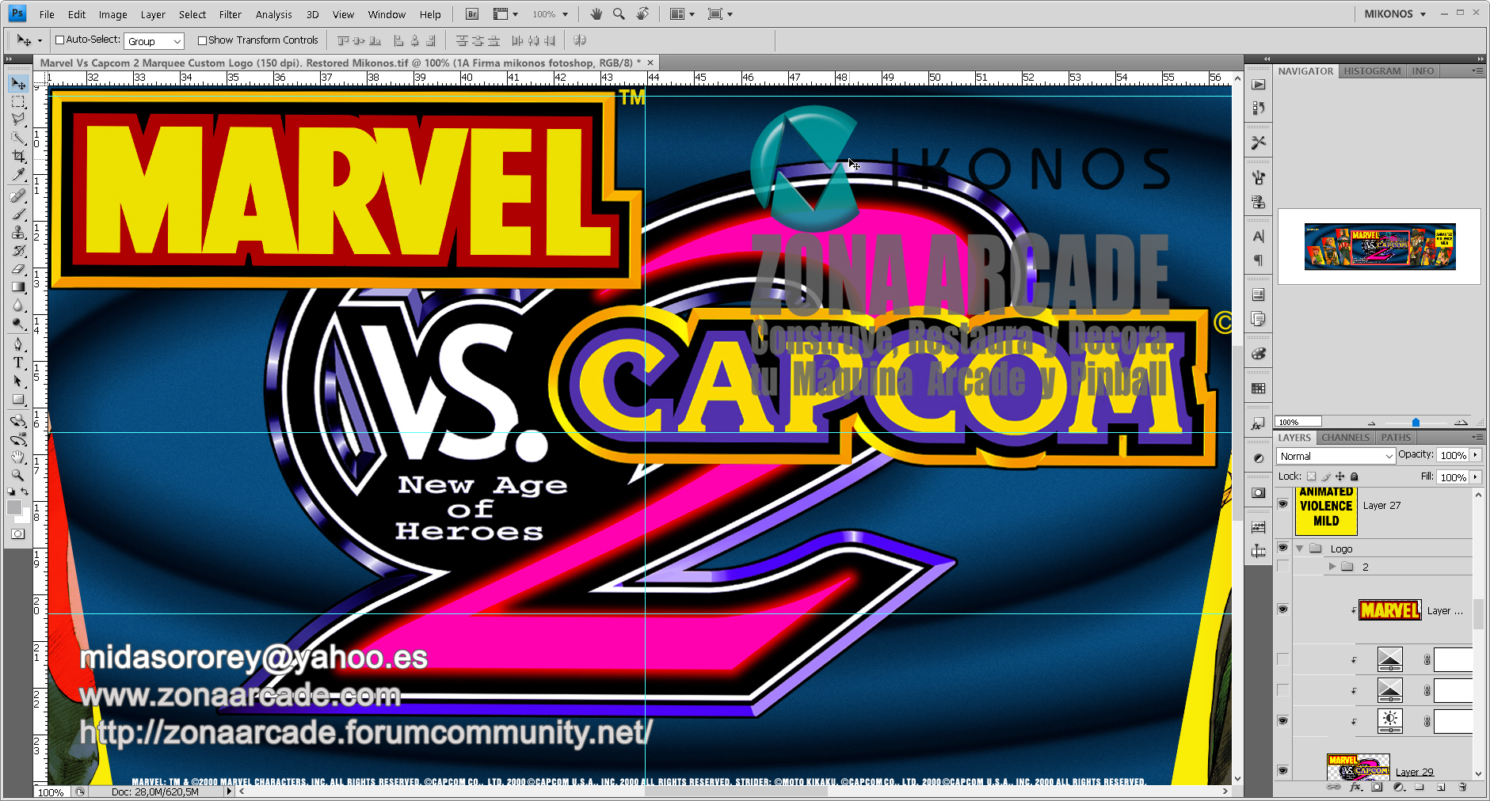Click the Navigator zoom slider handle
Screen dimensions: 1490x801
pyautogui.click(x=1416, y=423)
